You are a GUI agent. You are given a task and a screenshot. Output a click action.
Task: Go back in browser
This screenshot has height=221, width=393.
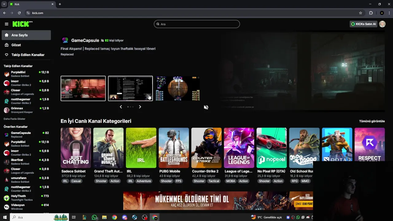pyautogui.click(x=4, y=13)
